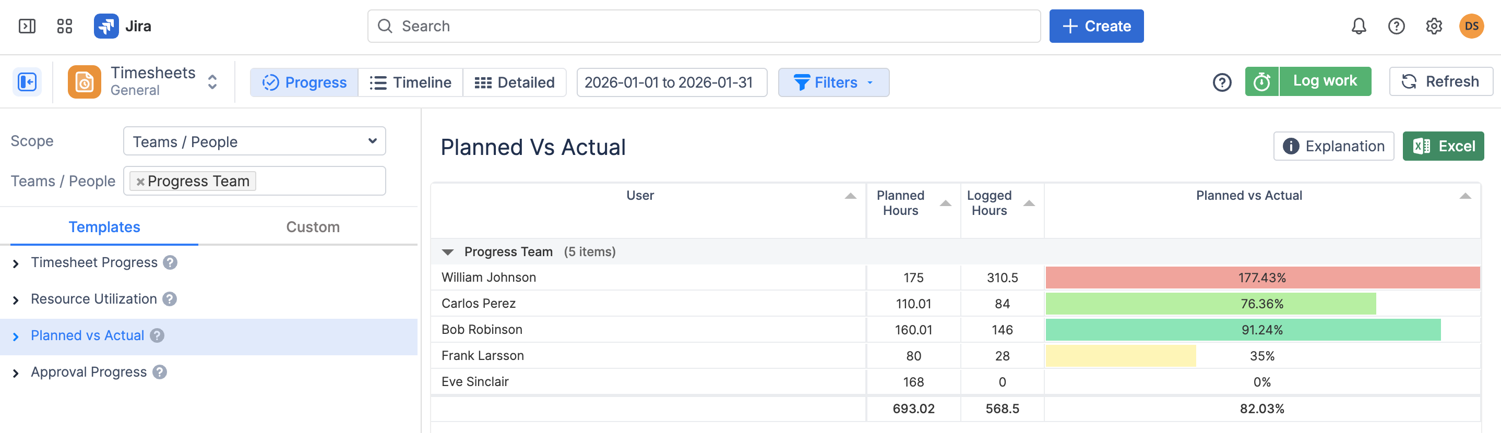Open the Jira help question mark in top bar
Viewport: 1501px width, 433px height.
(1396, 26)
